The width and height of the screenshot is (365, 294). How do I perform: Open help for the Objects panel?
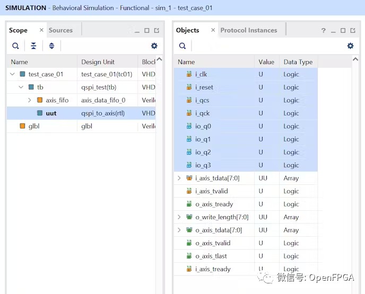click(323, 30)
